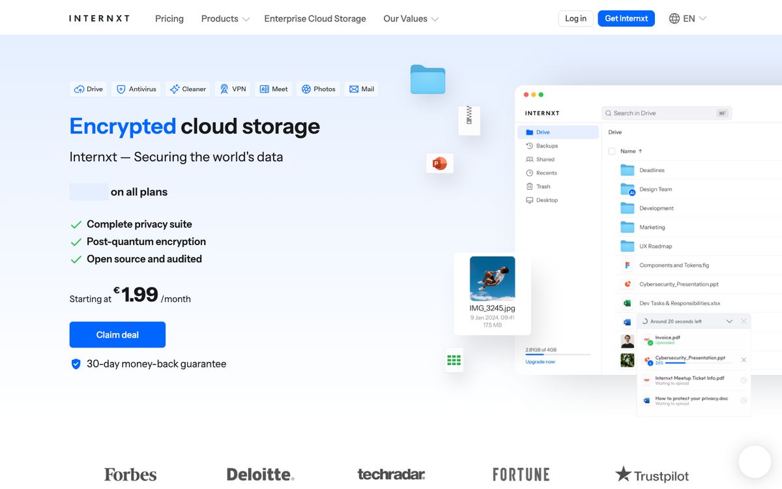Image resolution: width=782 pixels, height=489 pixels.
Task: Click the Deadlines folder icon
Action: pos(627,170)
